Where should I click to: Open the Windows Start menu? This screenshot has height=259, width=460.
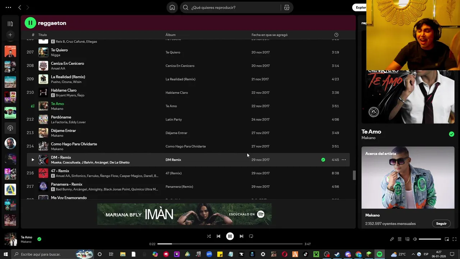point(6,254)
